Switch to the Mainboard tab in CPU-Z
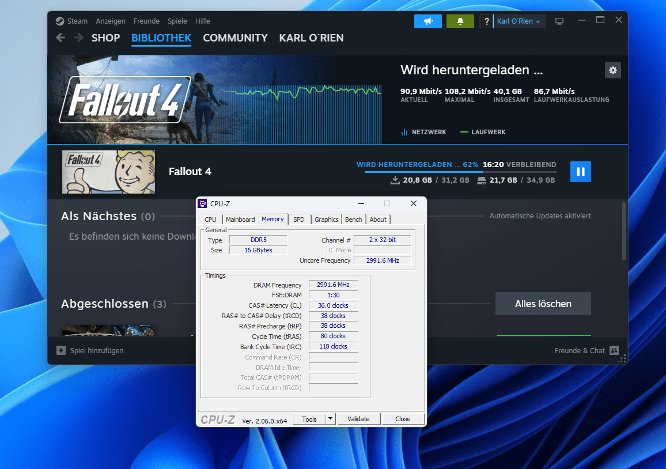Screen dimensions: 666x469 [240, 220]
